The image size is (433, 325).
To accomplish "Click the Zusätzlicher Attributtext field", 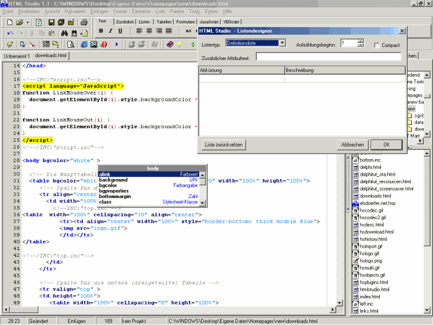I will (x=328, y=57).
